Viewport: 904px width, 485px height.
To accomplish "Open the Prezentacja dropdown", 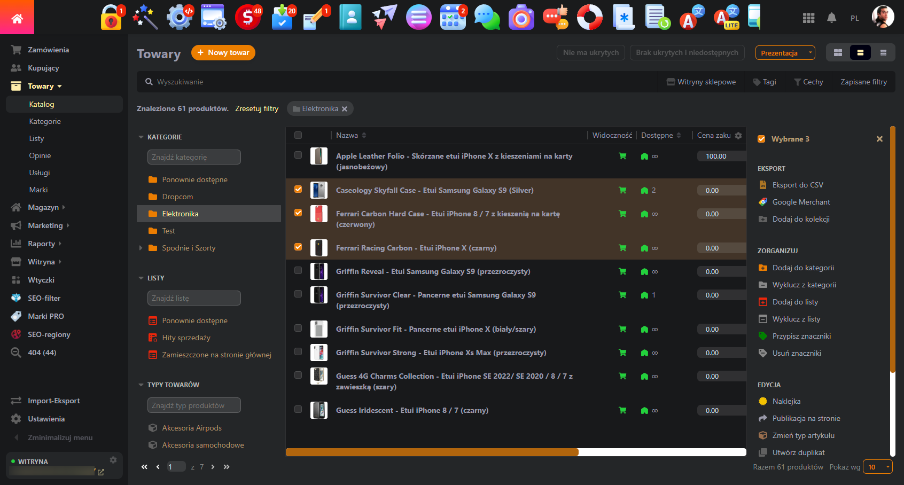I will pyautogui.click(x=785, y=53).
